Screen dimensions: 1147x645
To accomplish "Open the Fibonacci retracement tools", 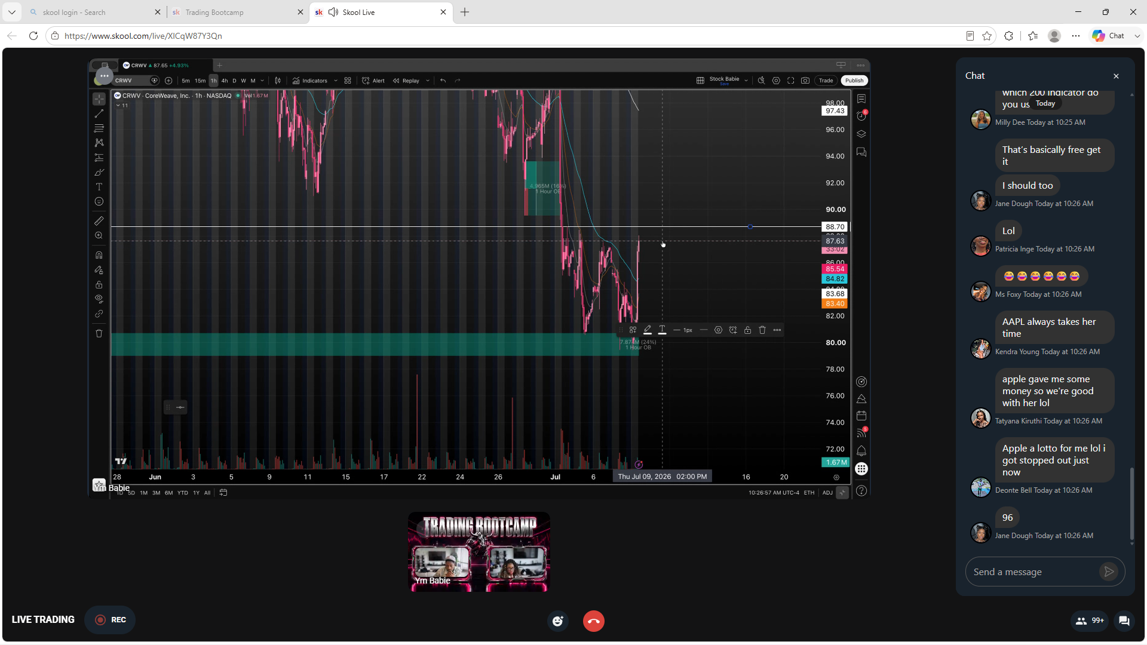I will (x=99, y=128).
